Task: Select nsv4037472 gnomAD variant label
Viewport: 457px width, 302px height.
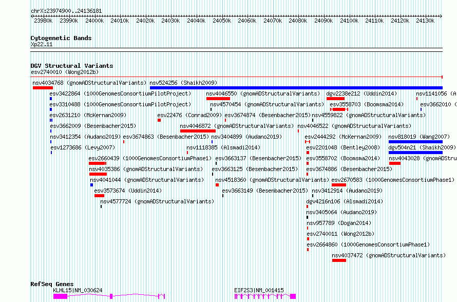Action: click(389, 255)
